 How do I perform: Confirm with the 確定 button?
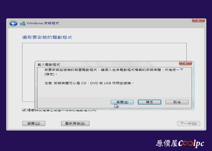click(x=149, y=102)
